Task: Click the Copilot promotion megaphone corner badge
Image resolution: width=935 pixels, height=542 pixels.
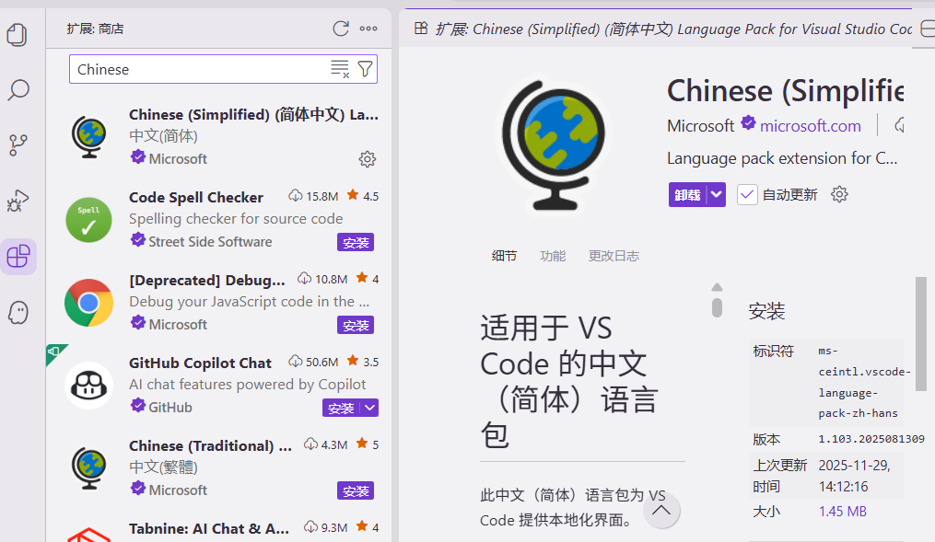Action: (x=54, y=352)
